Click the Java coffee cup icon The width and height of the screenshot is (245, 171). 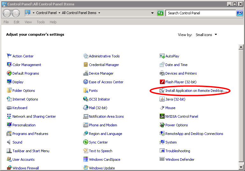point(162,99)
